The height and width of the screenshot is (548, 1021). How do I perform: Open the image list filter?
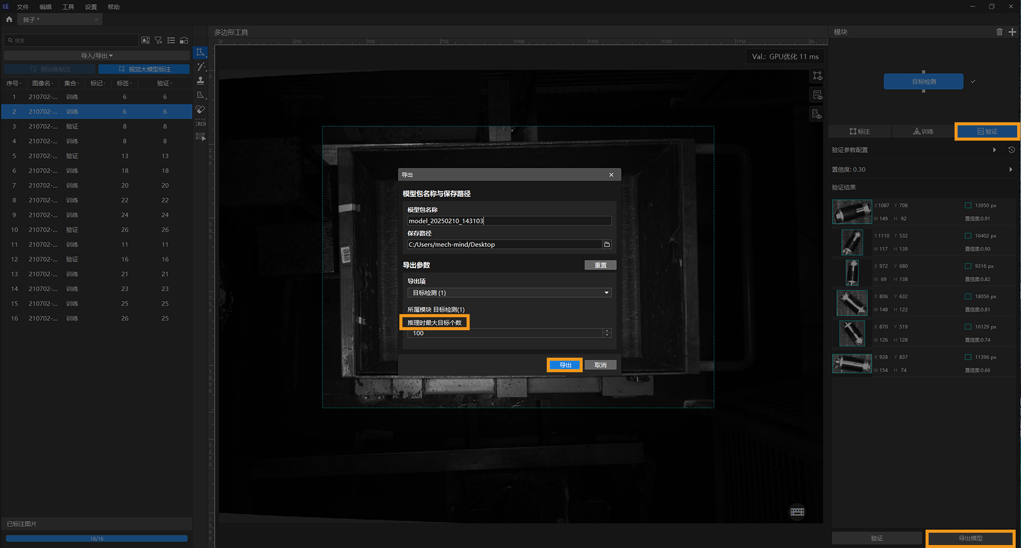158,41
